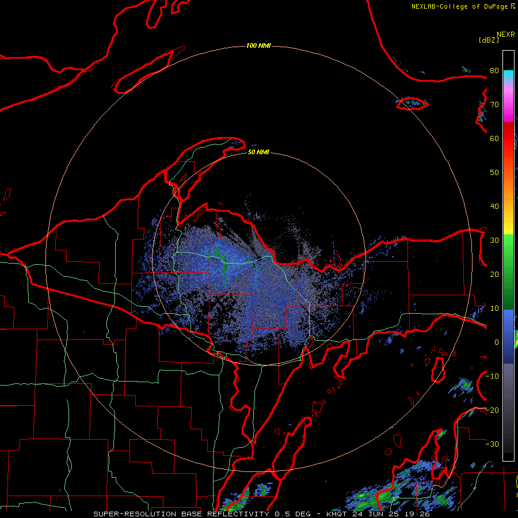Click the 20 value on the dBZ scale
Viewport: 518px width, 518px height.
[x=494, y=274]
